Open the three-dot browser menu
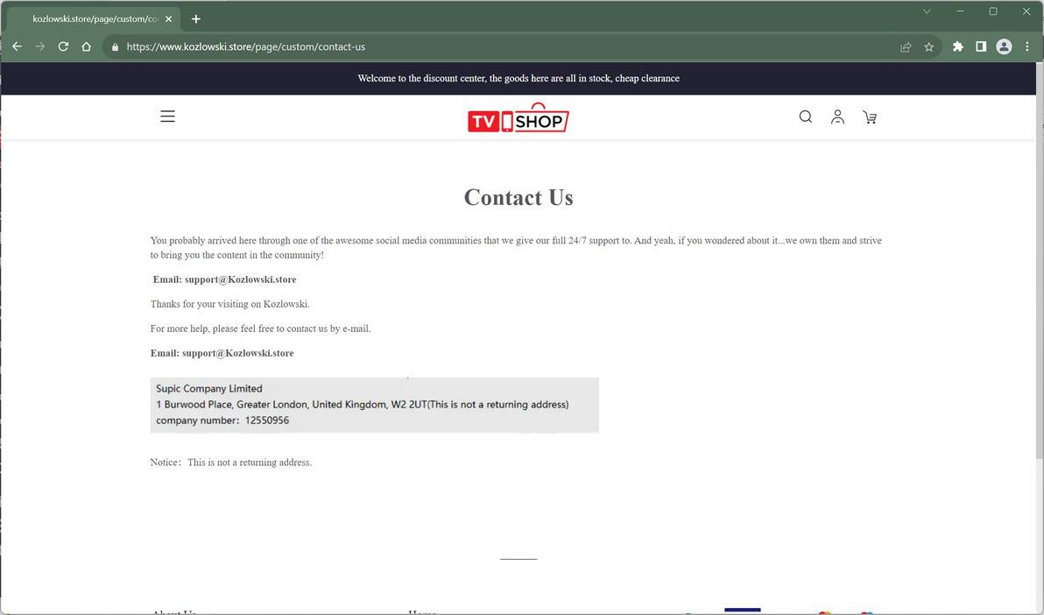Viewport: 1044px width, 615px height. tap(1026, 46)
